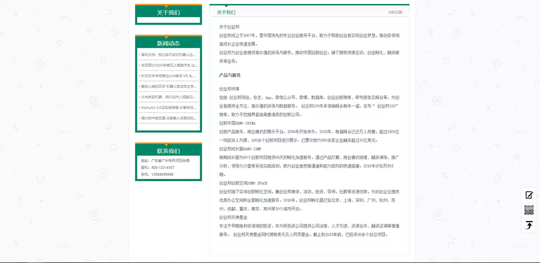Click the subheading 创新中国DEMO CHINA

pos(237,123)
